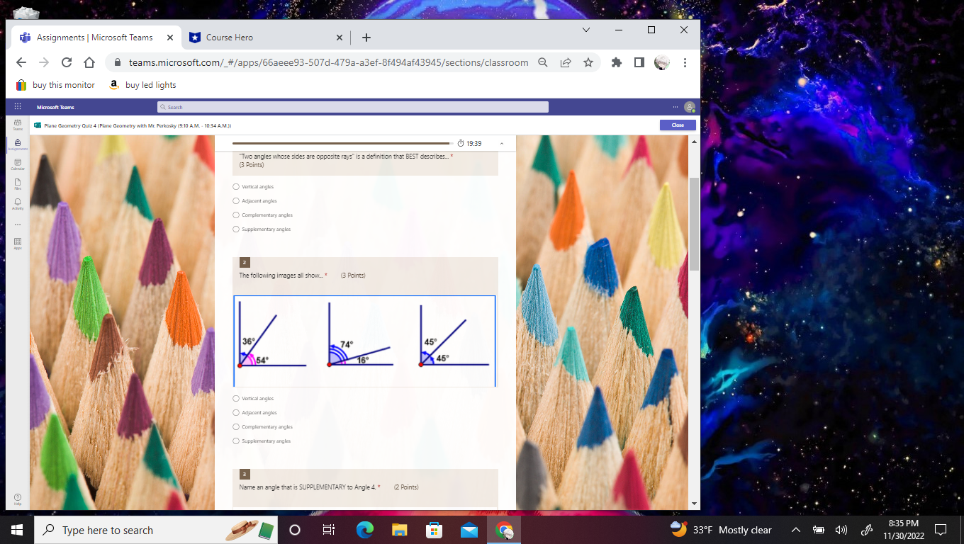
Task: Open Help at the bottom of the sidebar
Action: tap(17, 499)
